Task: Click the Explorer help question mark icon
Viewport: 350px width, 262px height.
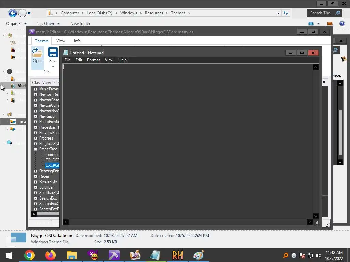Action: [342, 24]
